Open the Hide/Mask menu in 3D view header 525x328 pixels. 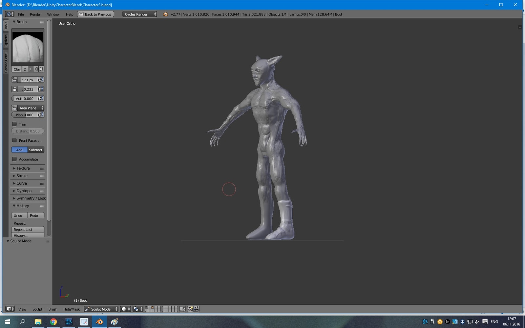coord(72,309)
